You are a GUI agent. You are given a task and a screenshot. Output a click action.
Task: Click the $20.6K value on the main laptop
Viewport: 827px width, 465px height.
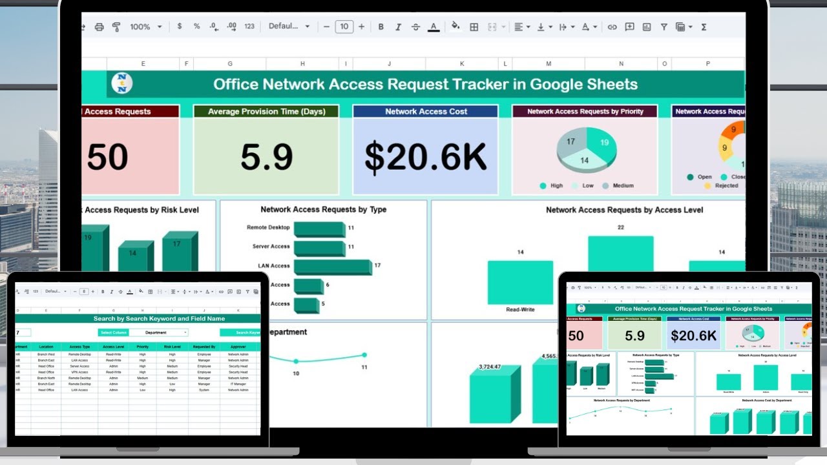click(x=426, y=156)
